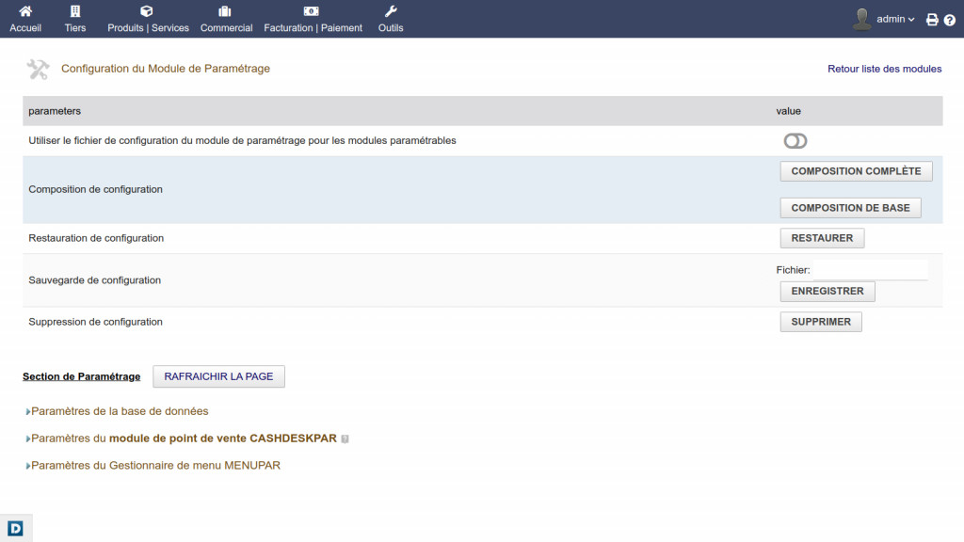This screenshot has height=542, width=964.
Task: Click COMPOSITION COMPLÈTE button
Action: 856,171
